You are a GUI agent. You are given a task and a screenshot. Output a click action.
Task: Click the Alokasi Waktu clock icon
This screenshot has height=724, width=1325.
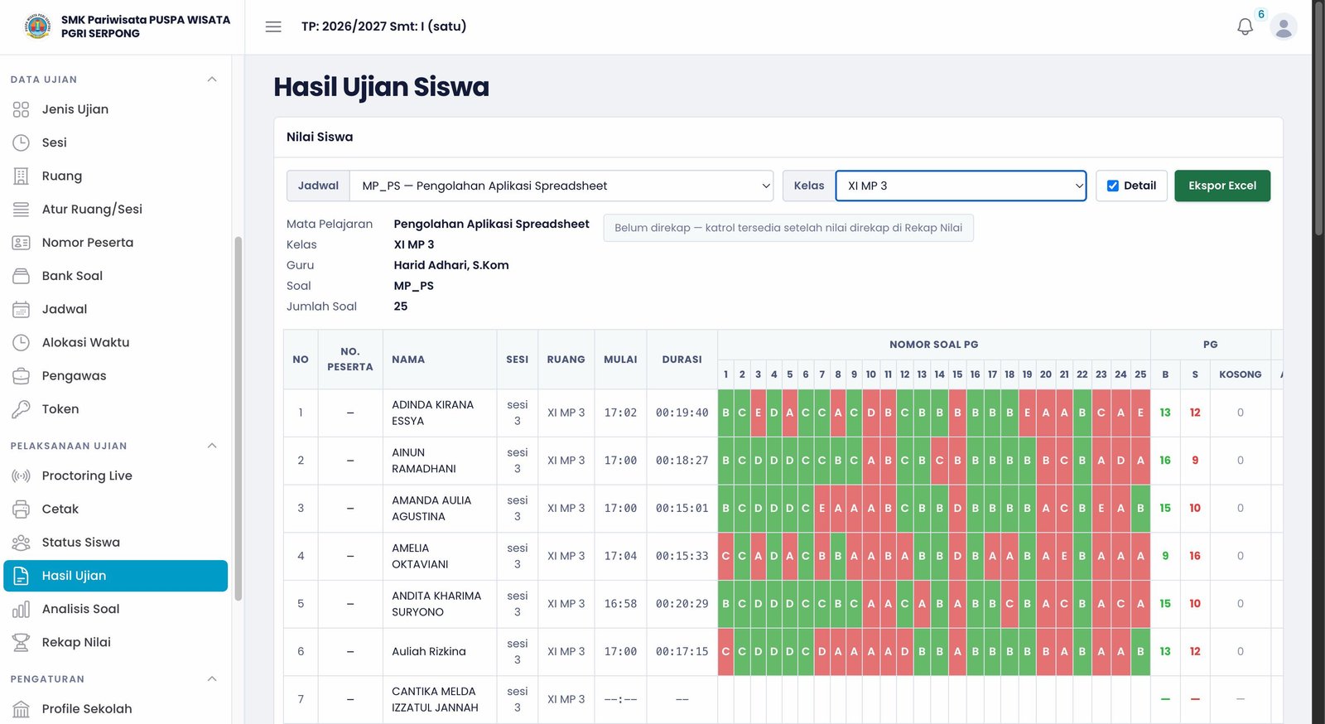pyautogui.click(x=21, y=342)
